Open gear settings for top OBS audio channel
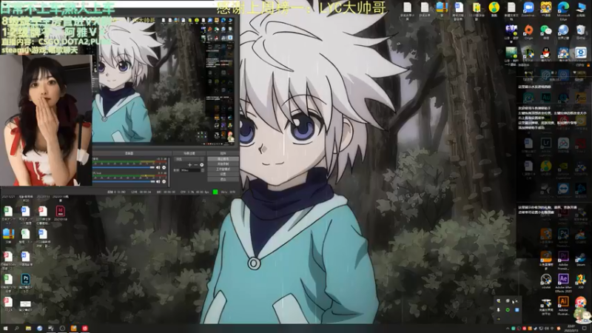The width and height of the screenshot is (592, 333). [164, 167]
